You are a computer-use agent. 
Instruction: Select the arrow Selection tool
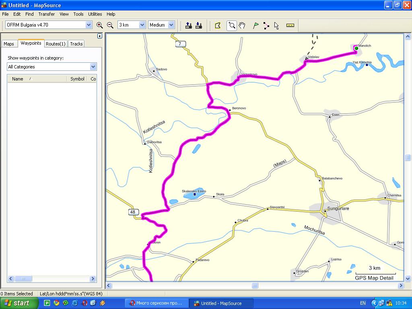pyautogui.click(x=276, y=25)
